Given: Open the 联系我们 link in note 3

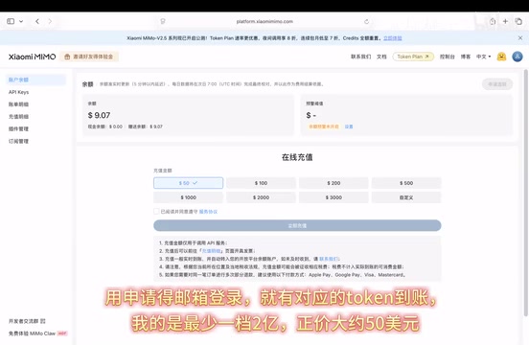Looking at the screenshot, I should click(x=329, y=259).
